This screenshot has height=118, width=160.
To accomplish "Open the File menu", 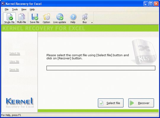I will [7, 9].
